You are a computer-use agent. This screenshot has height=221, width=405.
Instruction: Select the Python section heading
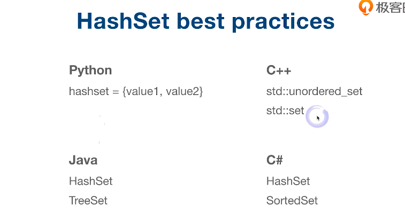(x=90, y=70)
